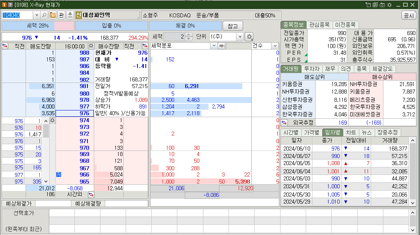Switch to the 시간별 tab
Viewport: 420px width, 235px height.
click(x=291, y=132)
